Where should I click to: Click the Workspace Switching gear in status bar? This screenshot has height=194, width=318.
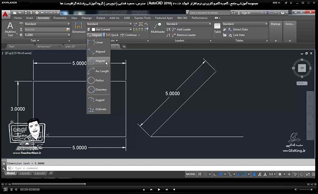tap(280, 174)
